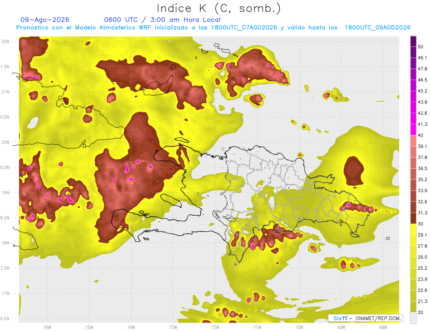The image size is (430, 332).
Task: Click the colorbar value "20"
Action: tap(421, 312)
